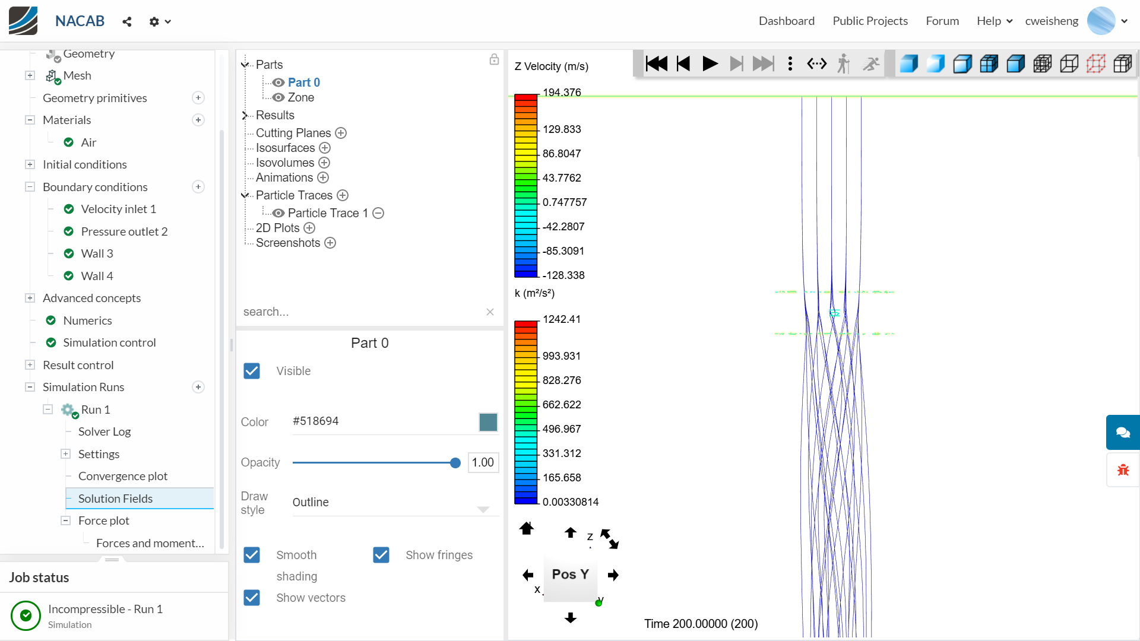This screenshot has height=641, width=1140.
Task: Click the Part 0 color swatch
Action: pos(488,422)
